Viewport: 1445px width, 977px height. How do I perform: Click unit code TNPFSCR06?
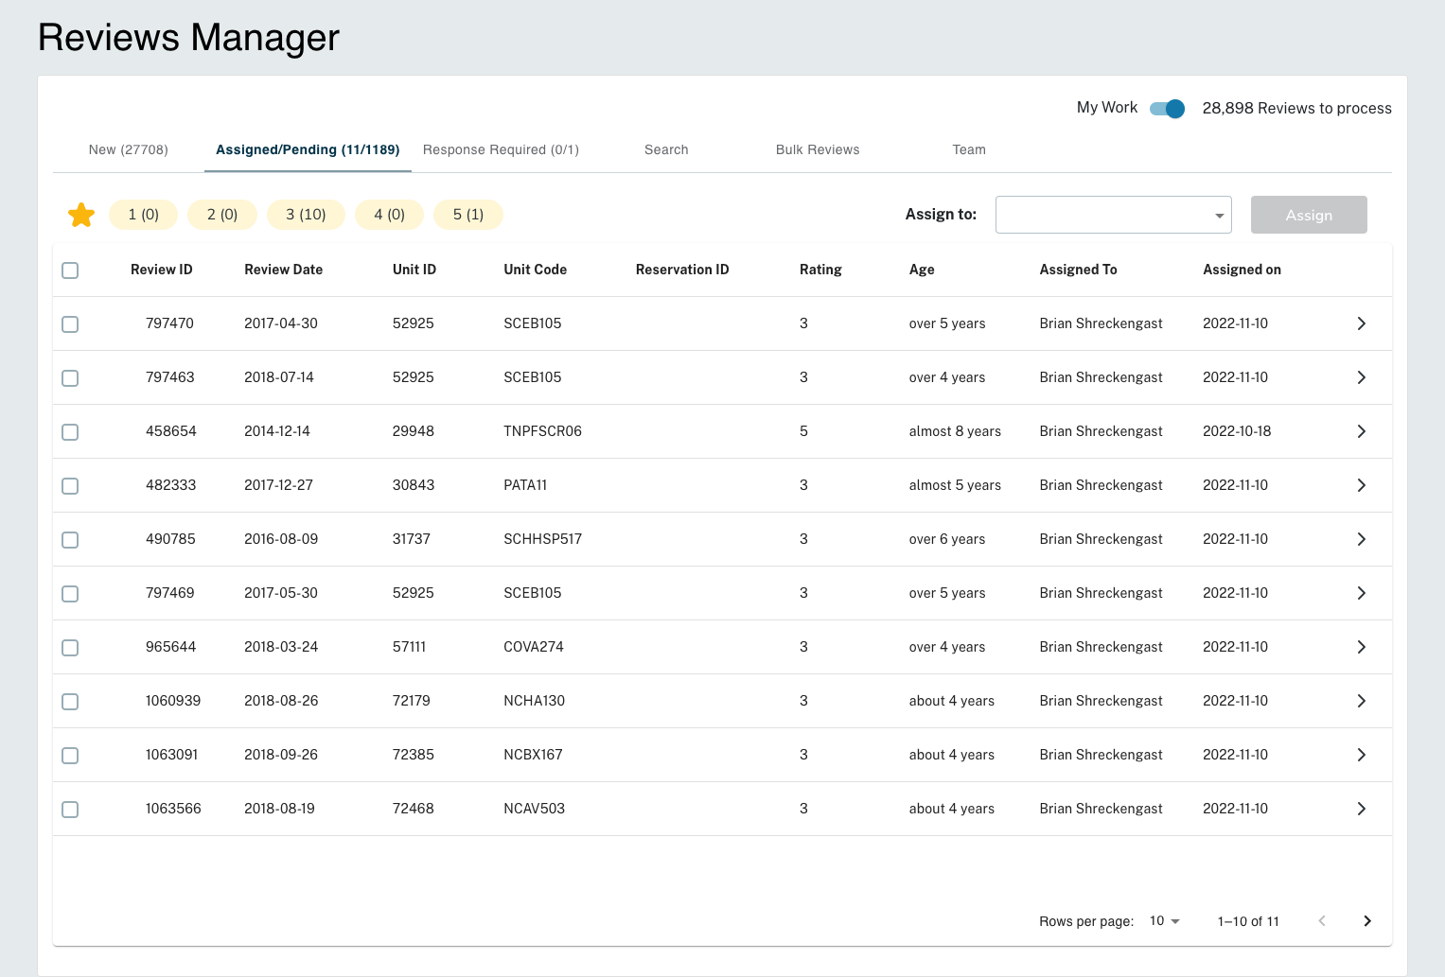click(x=543, y=431)
